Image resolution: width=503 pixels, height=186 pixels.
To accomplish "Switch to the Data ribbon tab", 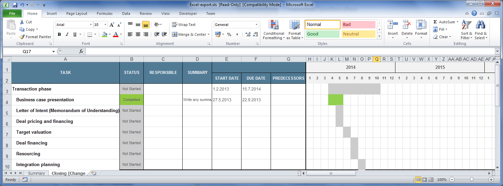I will tap(126, 14).
